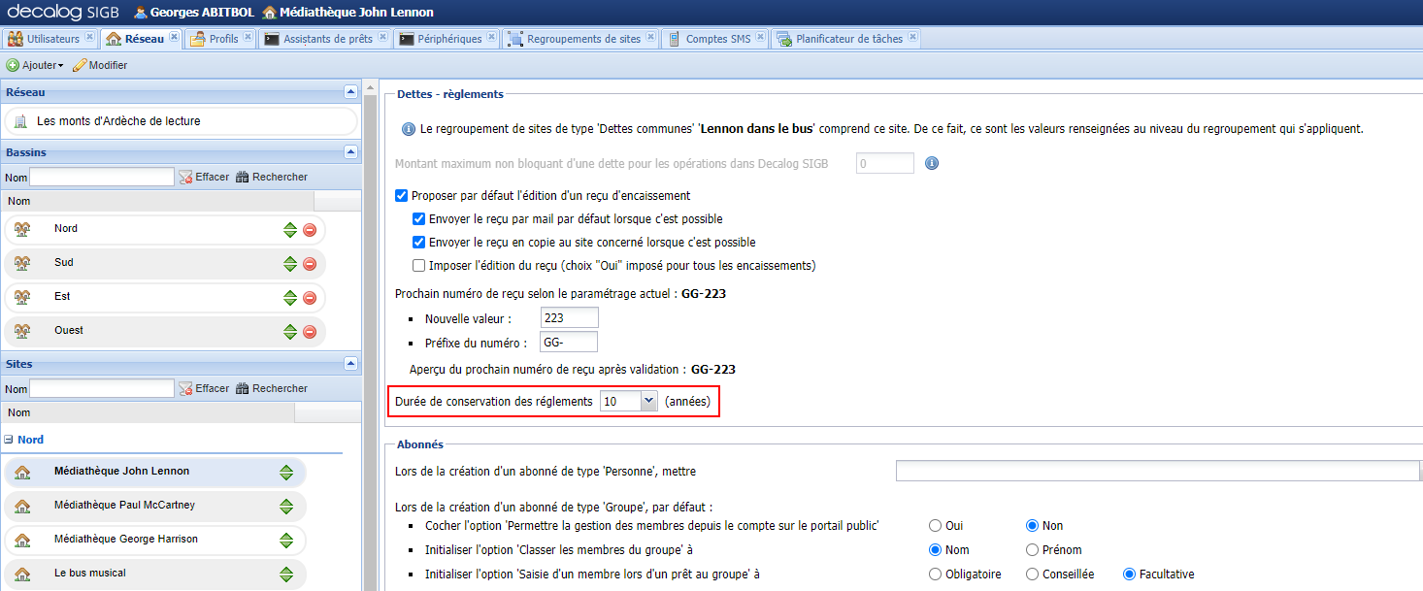Click the Rechercher binoculars in Sites panel
Screen dimensions: 1423x591
[x=243, y=389]
